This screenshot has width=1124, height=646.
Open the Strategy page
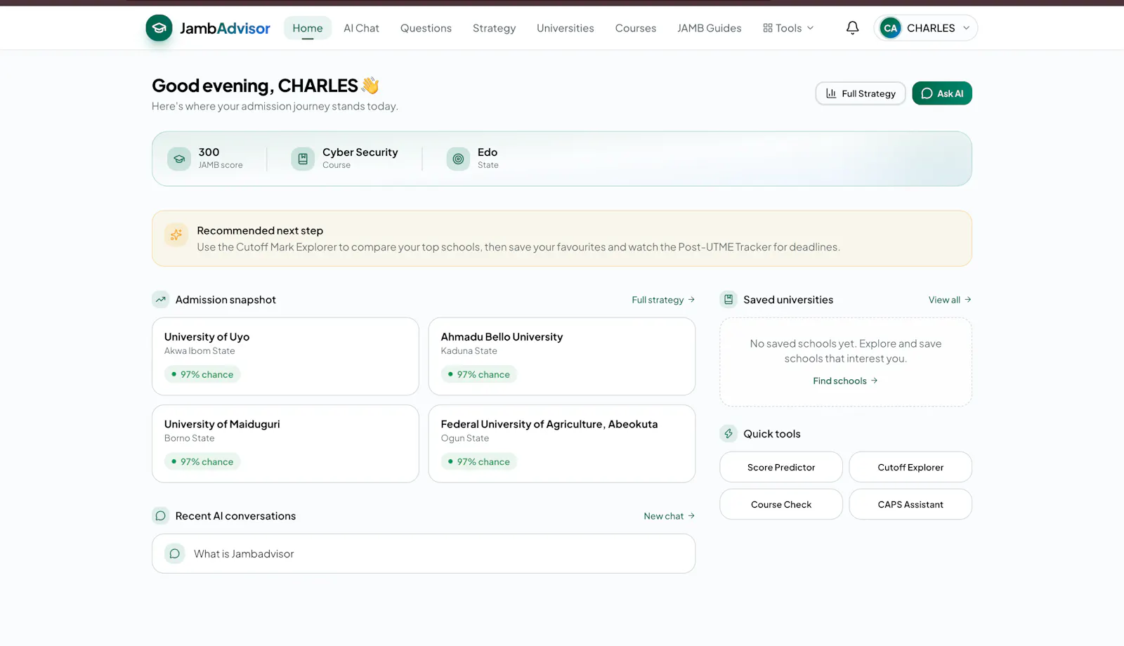pos(494,28)
